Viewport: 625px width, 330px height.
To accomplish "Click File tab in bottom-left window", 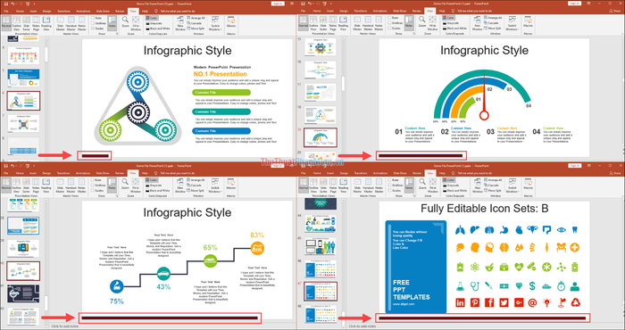I will [x=6, y=173].
